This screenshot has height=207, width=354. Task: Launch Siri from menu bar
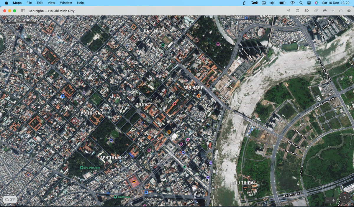pyautogui.click(x=317, y=3)
